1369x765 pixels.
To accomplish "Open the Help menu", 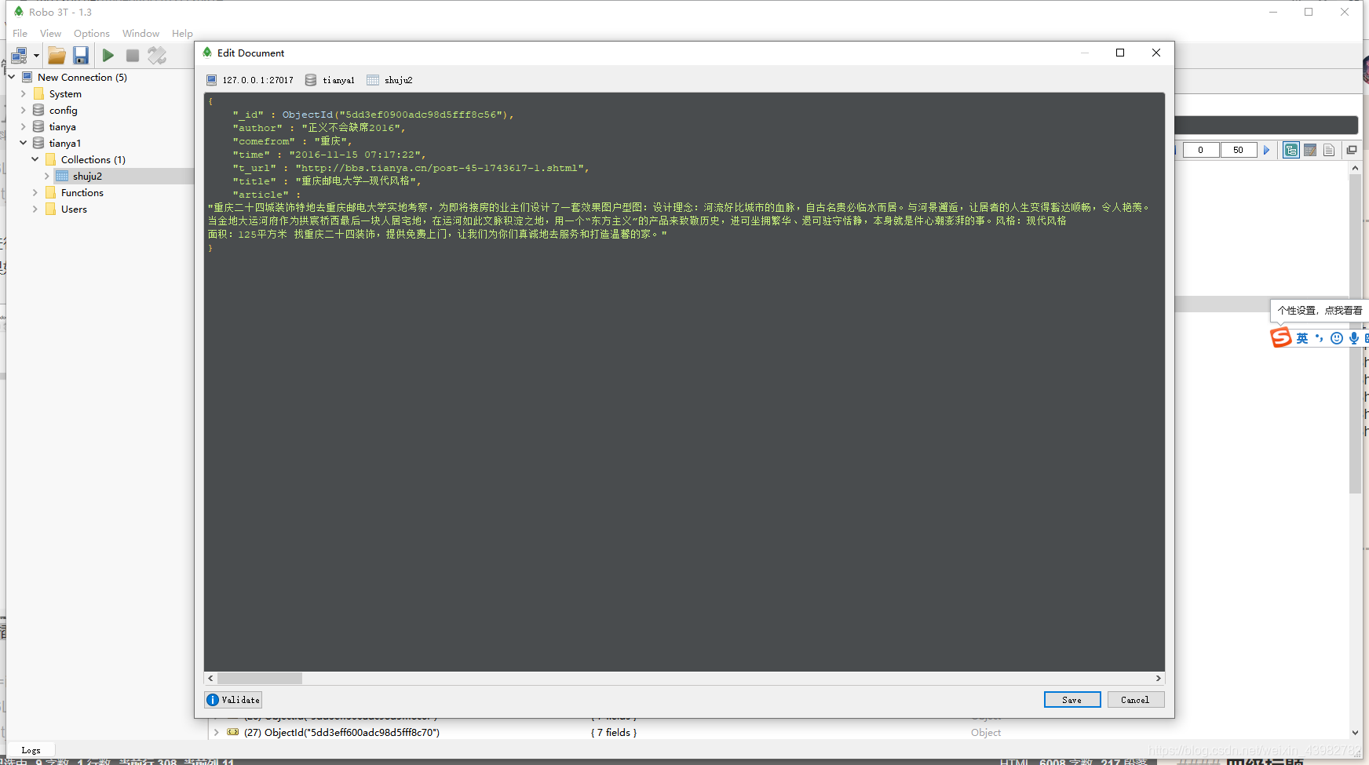I will [182, 33].
